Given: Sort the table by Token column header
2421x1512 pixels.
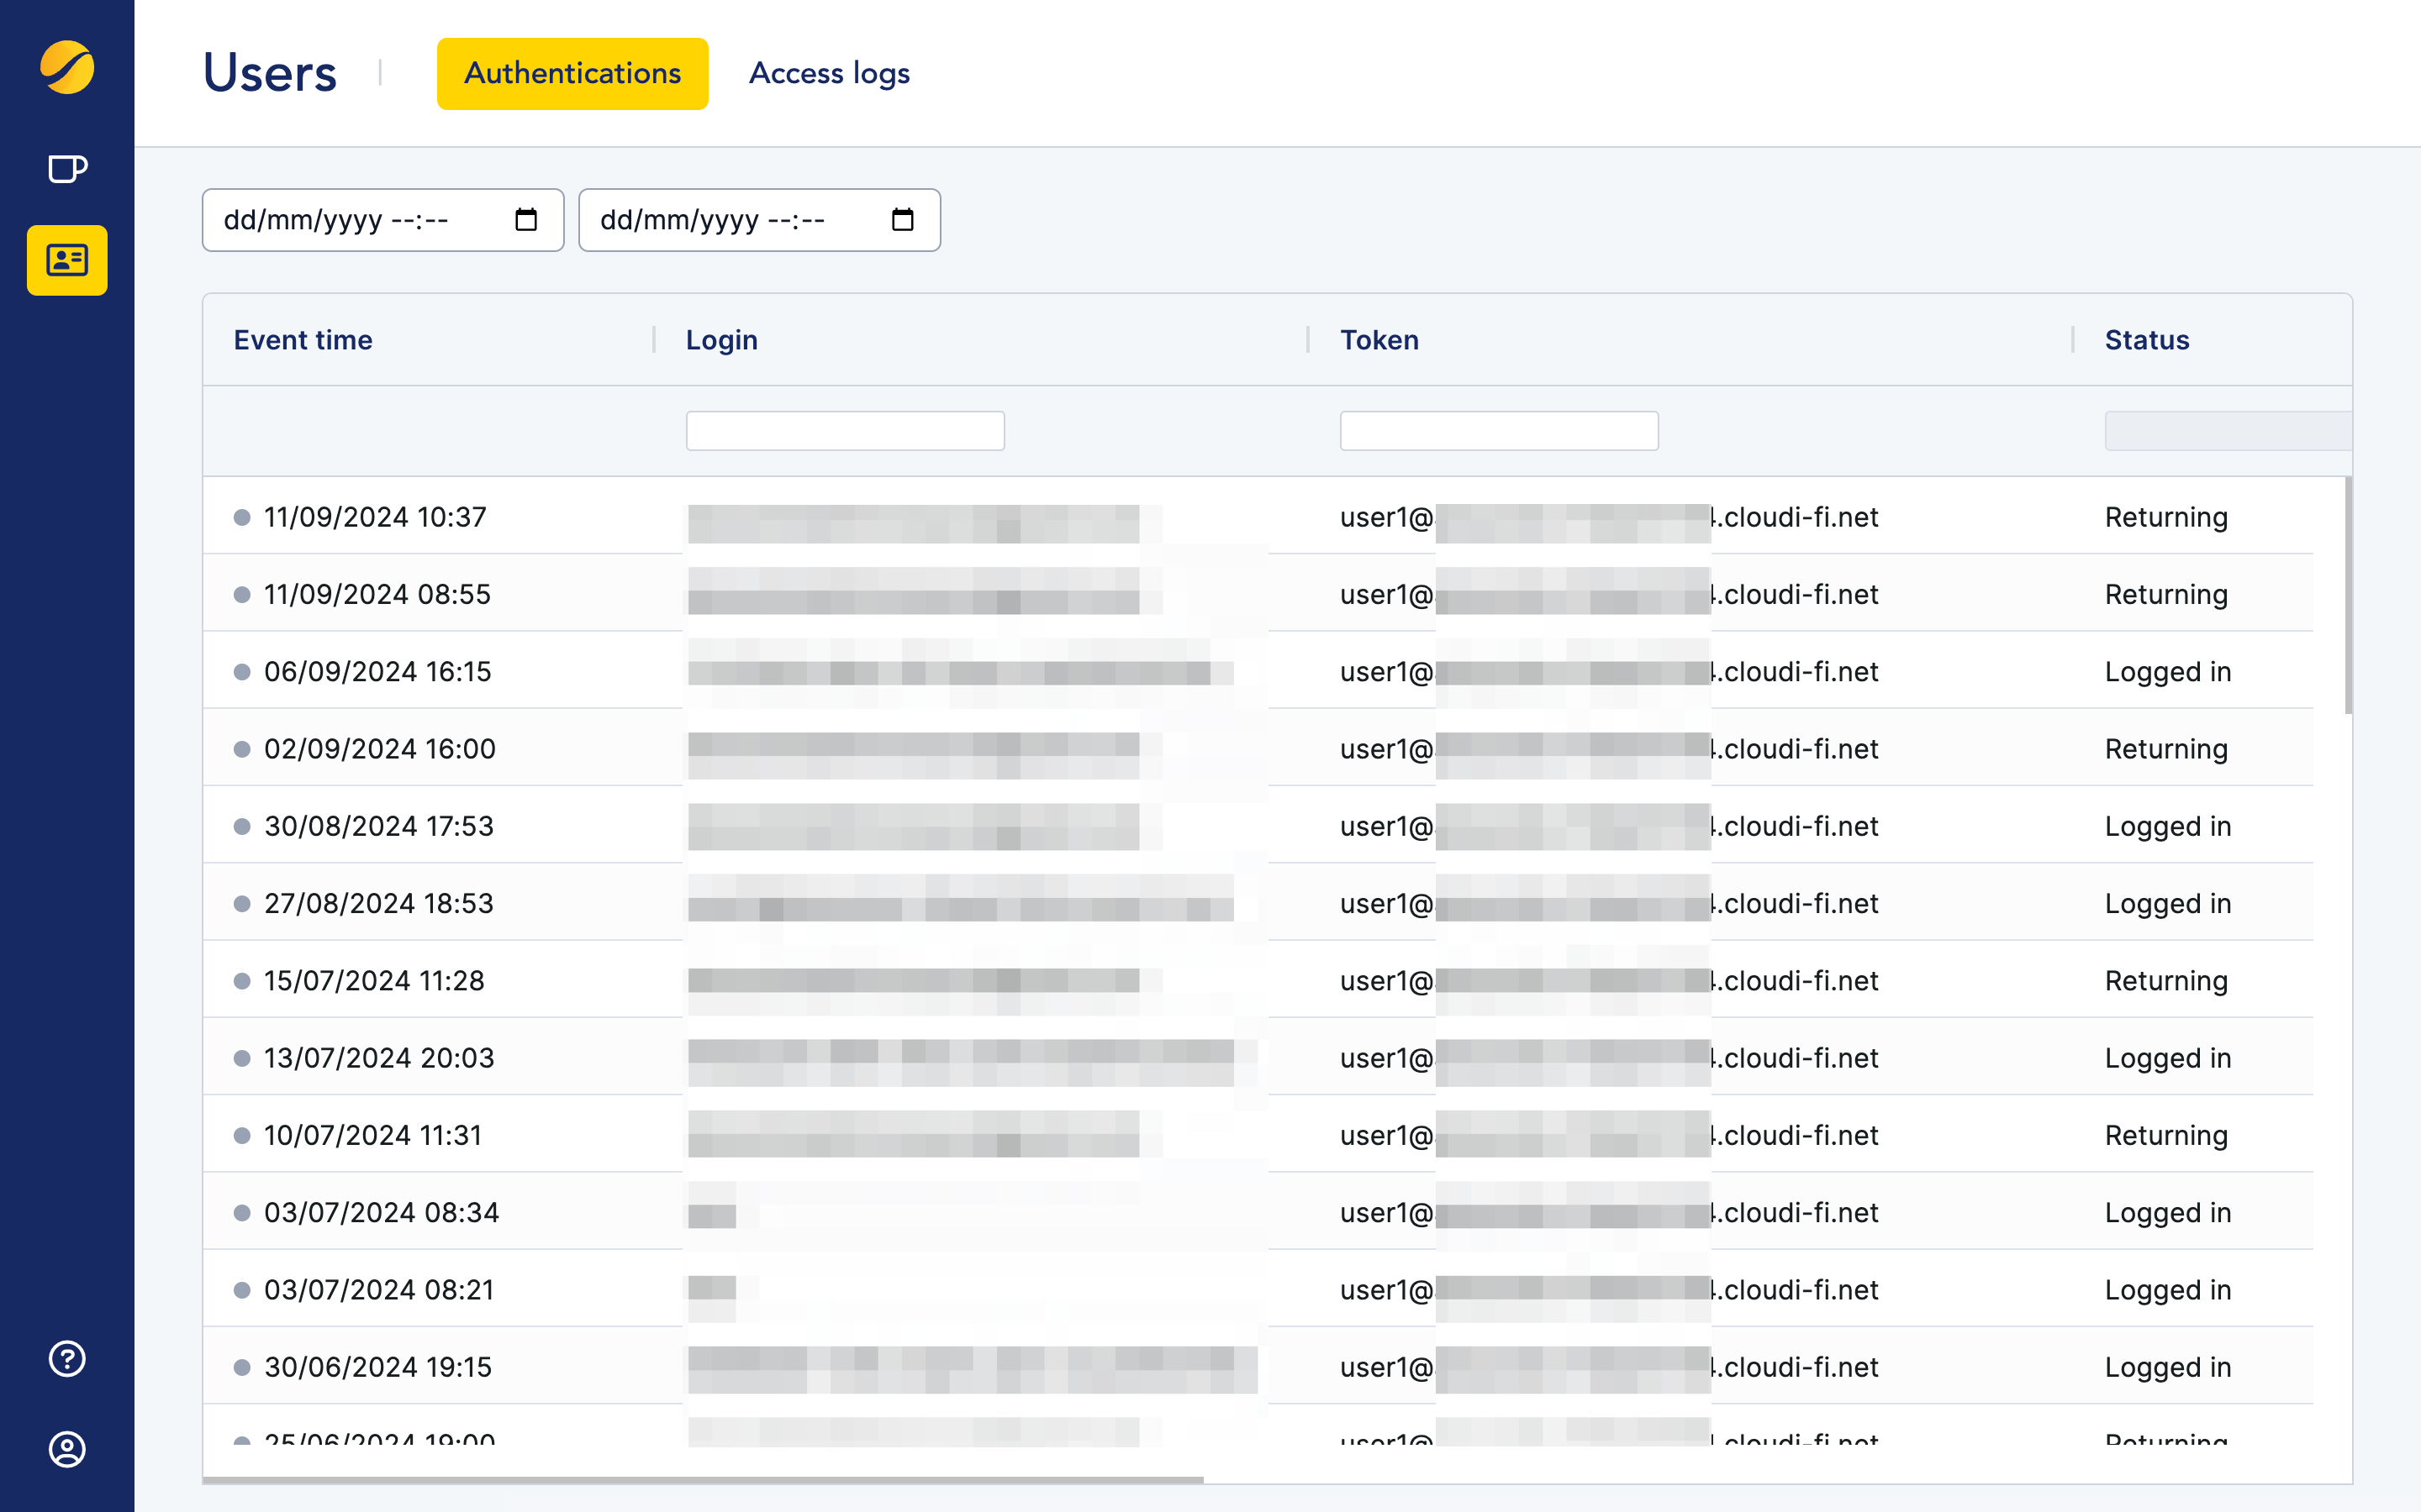Looking at the screenshot, I should (1379, 340).
